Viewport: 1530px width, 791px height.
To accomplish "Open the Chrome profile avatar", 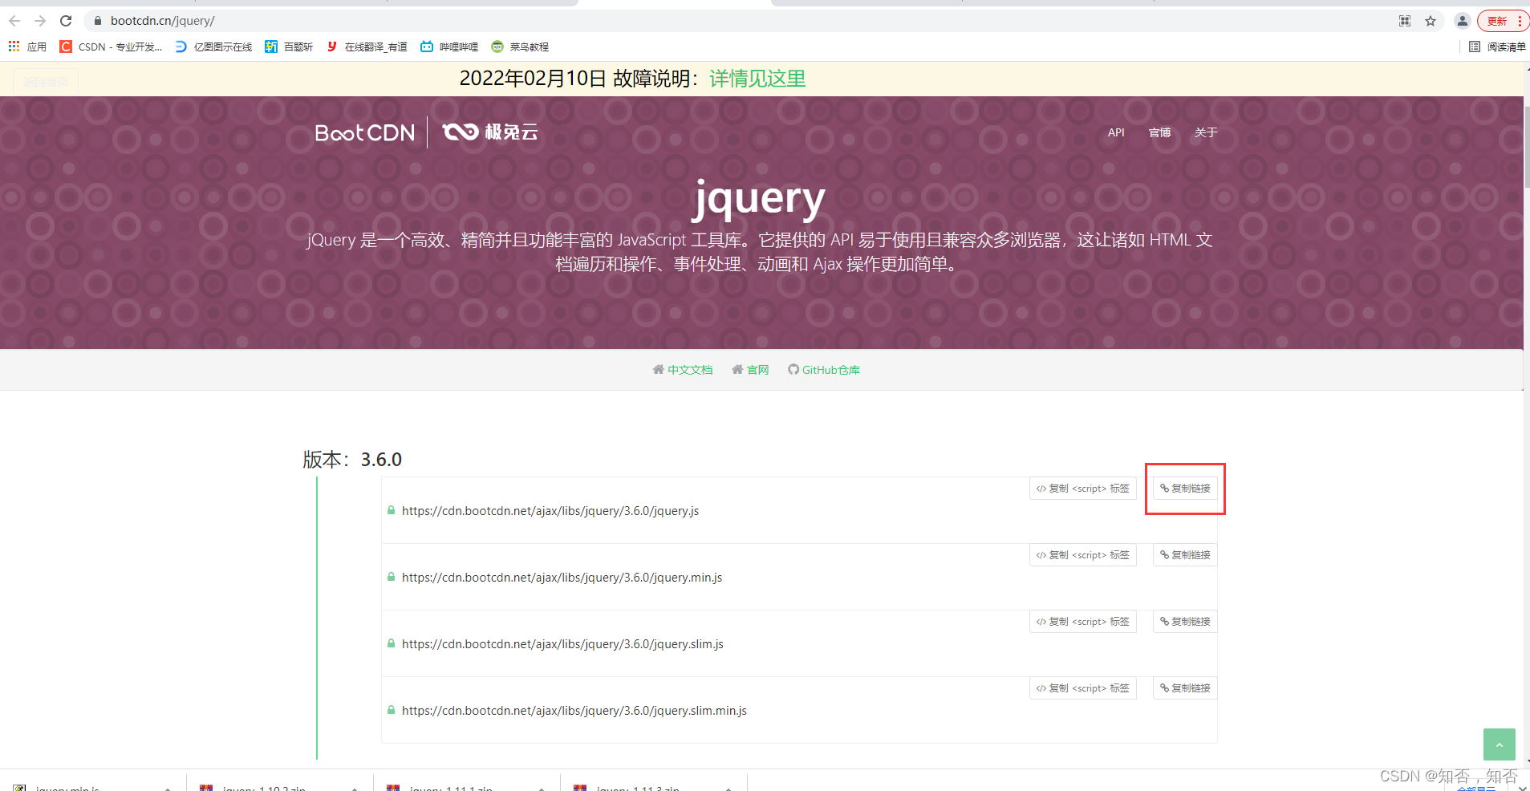I will [1463, 21].
